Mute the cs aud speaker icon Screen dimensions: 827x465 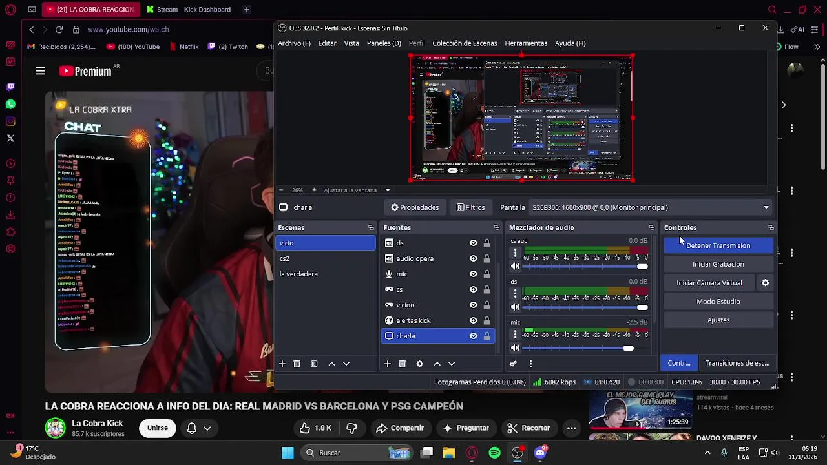[x=515, y=266]
